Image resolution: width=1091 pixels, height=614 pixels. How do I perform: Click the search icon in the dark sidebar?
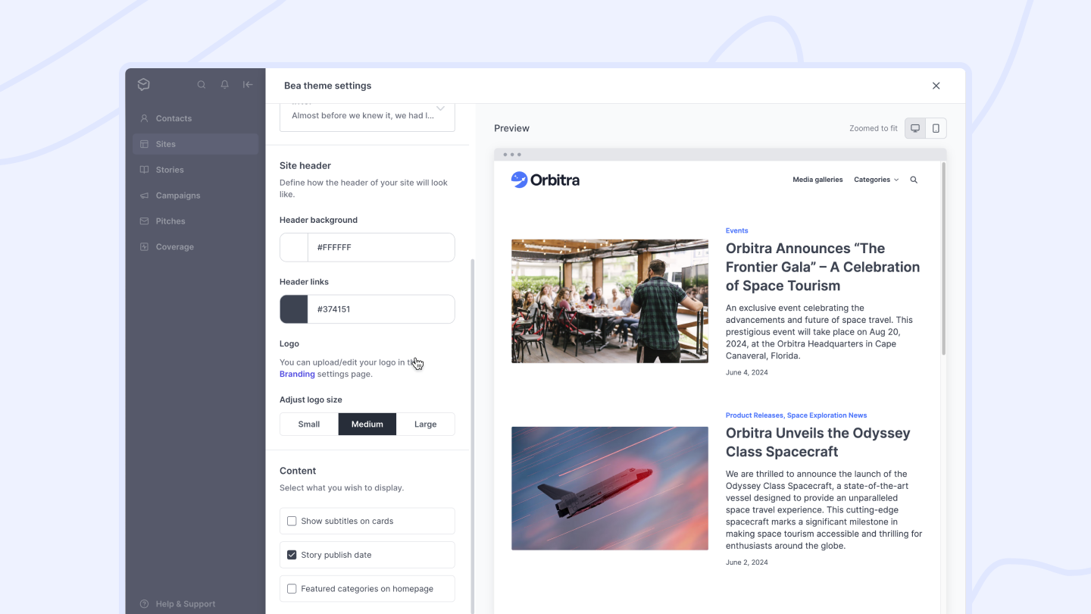[x=201, y=84]
